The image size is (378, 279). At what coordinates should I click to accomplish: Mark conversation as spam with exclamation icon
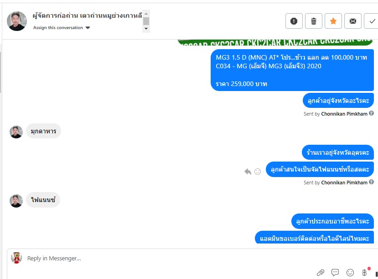tap(294, 21)
